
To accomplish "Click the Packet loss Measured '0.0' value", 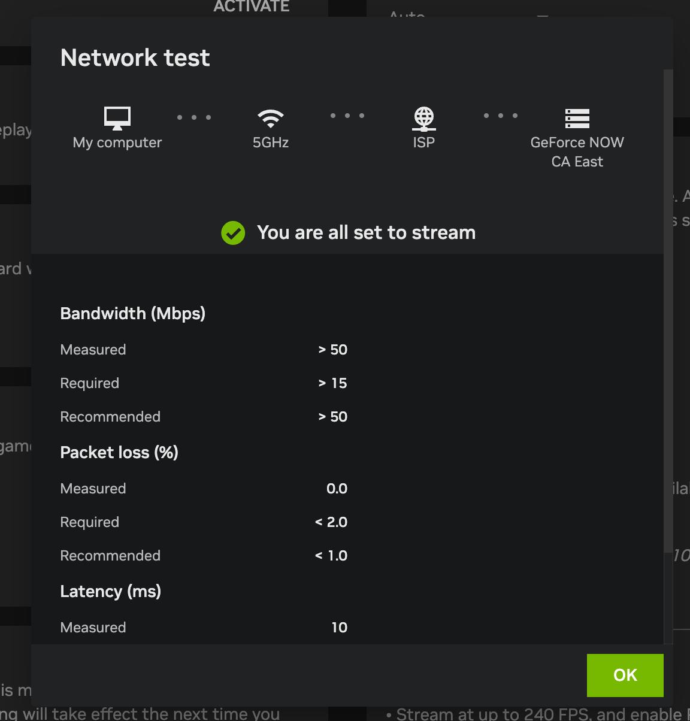I will [337, 489].
